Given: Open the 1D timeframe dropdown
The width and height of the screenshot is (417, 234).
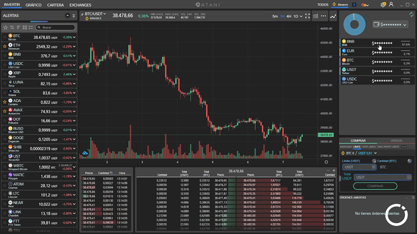Looking at the screenshot, I should tap(298, 16).
